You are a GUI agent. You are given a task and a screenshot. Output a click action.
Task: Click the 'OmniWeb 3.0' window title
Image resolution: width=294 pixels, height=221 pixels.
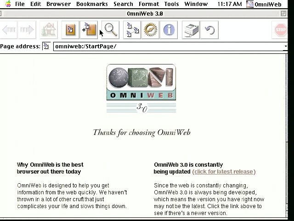point(145,13)
